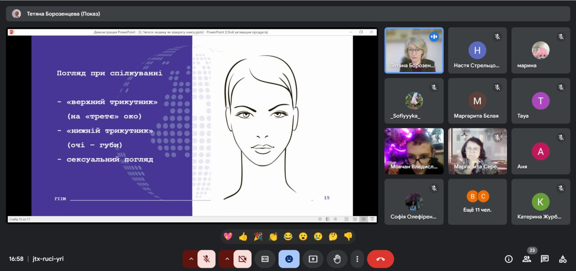
Task: Open the activities shapes icon
Action: pos(562,259)
